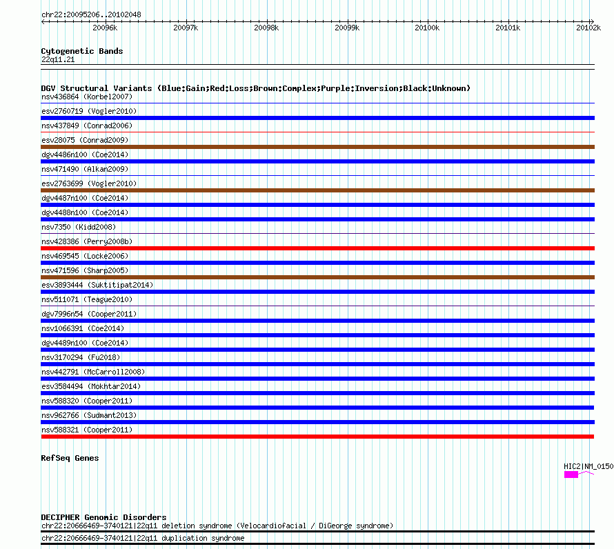Open variant nsv437849 (Conrad2006)

pyautogui.click(x=87, y=126)
